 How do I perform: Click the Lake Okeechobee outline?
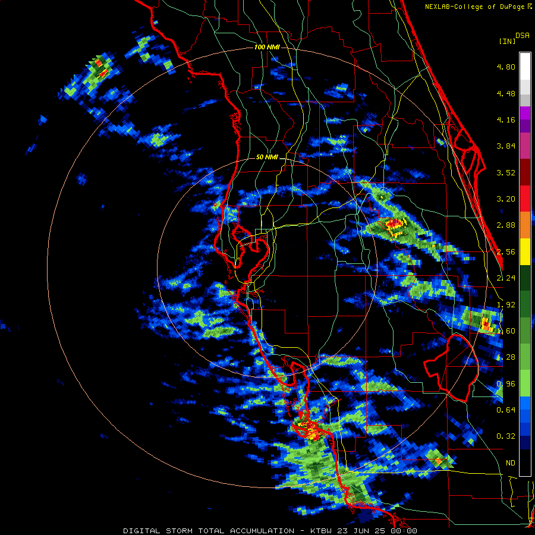click(x=451, y=368)
